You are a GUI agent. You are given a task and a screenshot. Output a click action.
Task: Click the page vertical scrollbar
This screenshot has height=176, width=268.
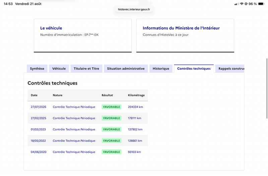pos(267,89)
